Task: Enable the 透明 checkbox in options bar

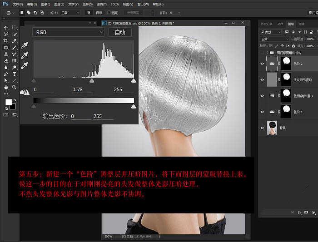Action: [x=109, y=13]
